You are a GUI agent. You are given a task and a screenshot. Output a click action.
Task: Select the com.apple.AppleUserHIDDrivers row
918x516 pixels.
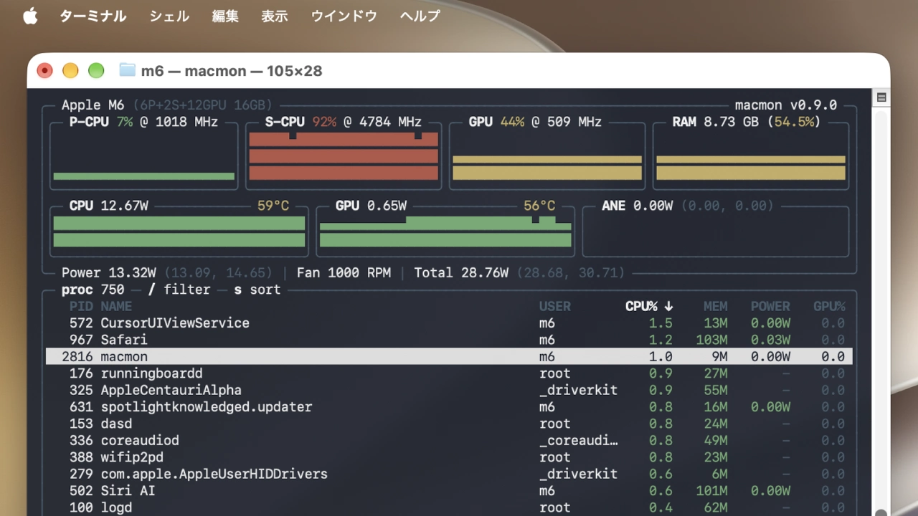pyautogui.click(x=449, y=474)
